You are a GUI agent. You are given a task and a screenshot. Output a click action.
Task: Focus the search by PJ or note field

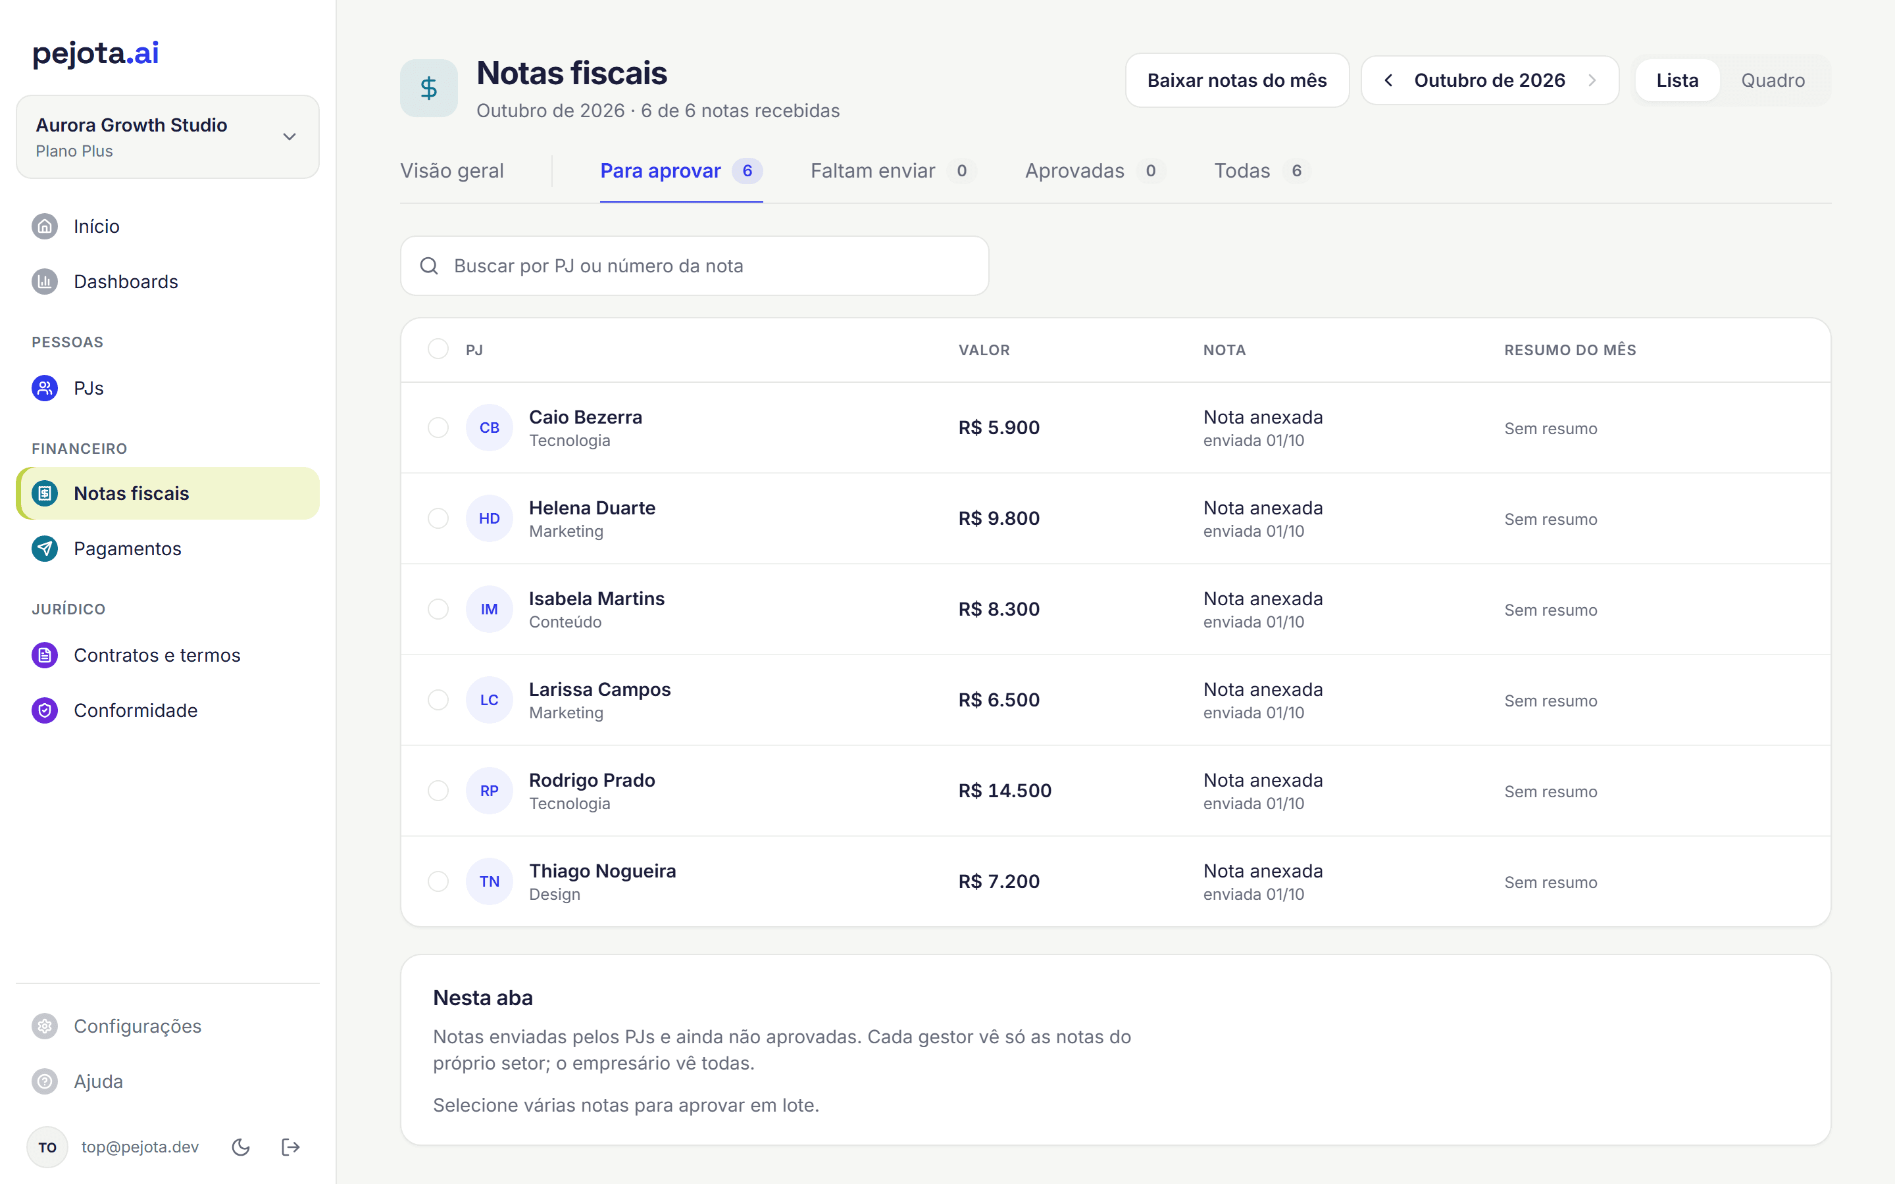coord(695,266)
